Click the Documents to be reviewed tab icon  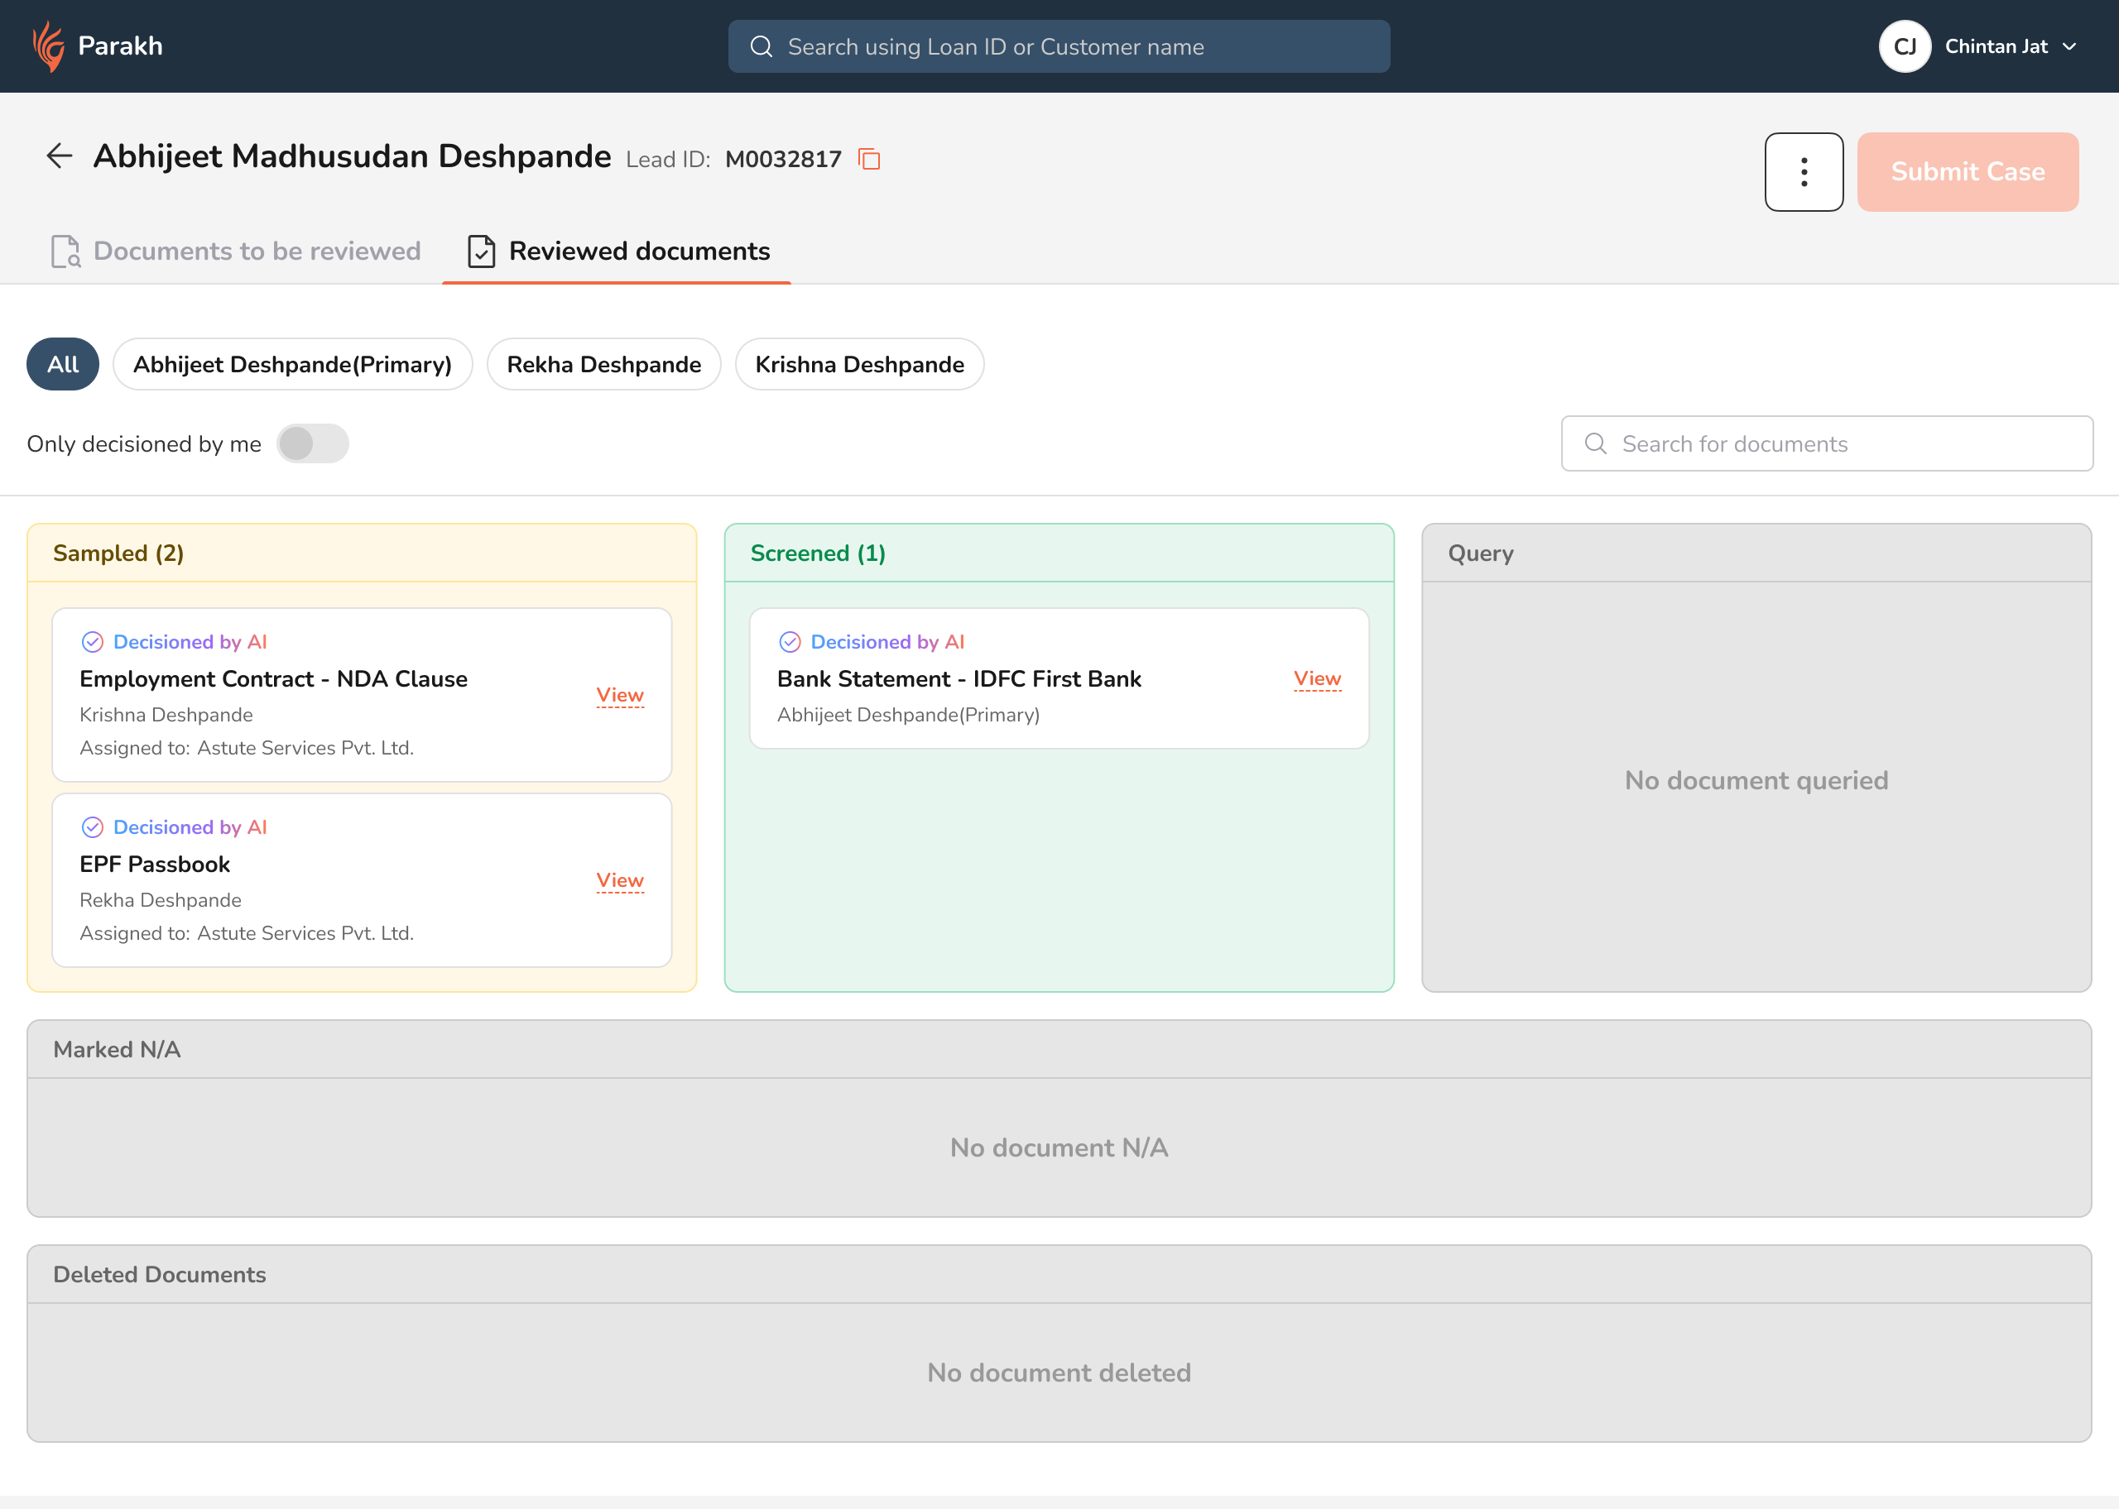tap(65, 251)
